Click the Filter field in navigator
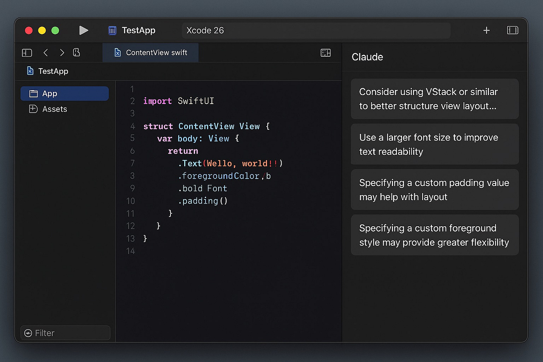 (65, 333)
